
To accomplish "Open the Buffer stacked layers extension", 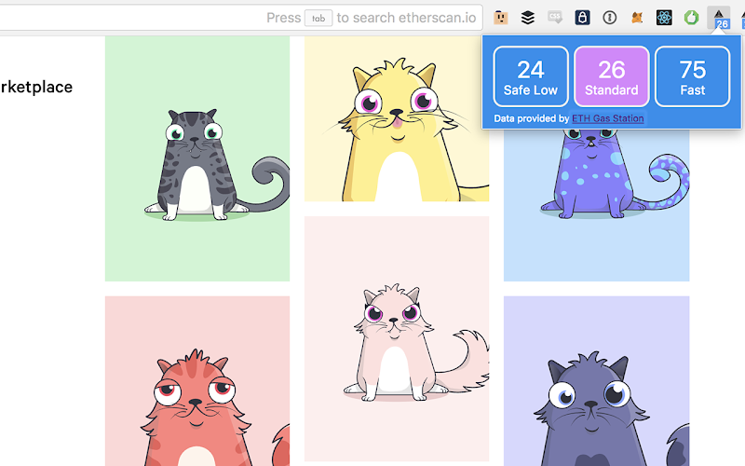I will pyautogui.click(x=528, y=18).
